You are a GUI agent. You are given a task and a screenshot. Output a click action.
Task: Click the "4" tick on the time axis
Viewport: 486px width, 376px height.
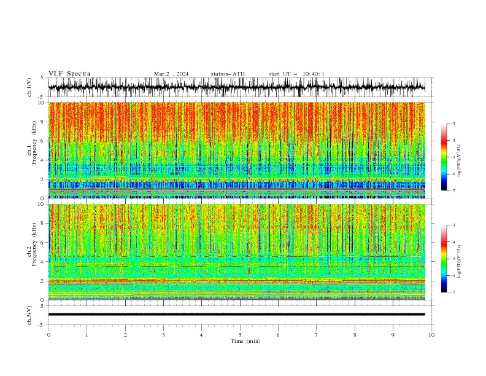coord(201,335)
